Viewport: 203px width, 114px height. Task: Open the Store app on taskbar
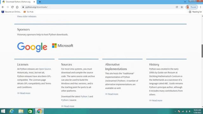coord(30,111)
